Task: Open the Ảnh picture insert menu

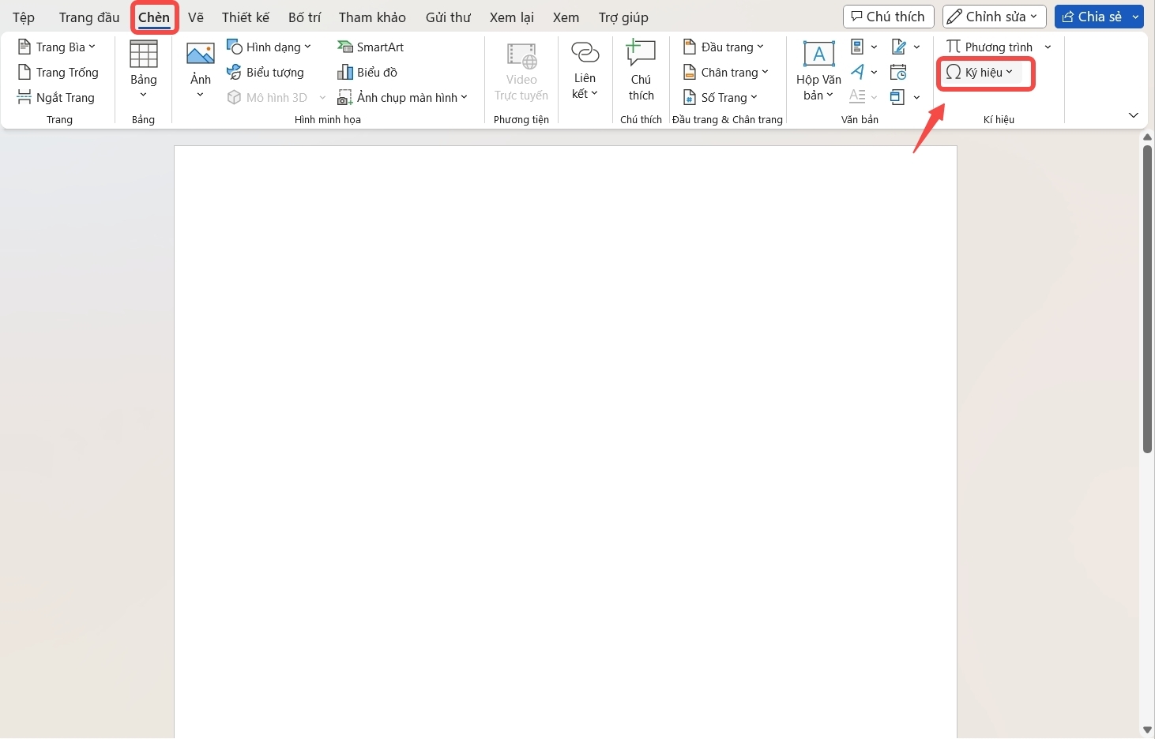Action: click(201, 70)
